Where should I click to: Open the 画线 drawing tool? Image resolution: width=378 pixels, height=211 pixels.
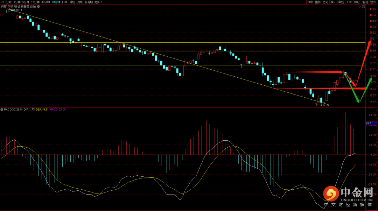[341, 2]
